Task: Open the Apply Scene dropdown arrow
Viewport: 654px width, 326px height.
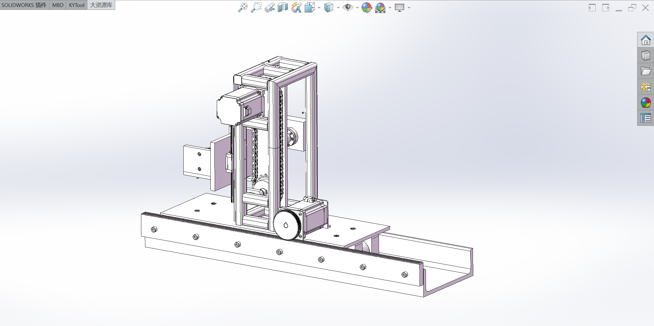Action: coord(390,8)
